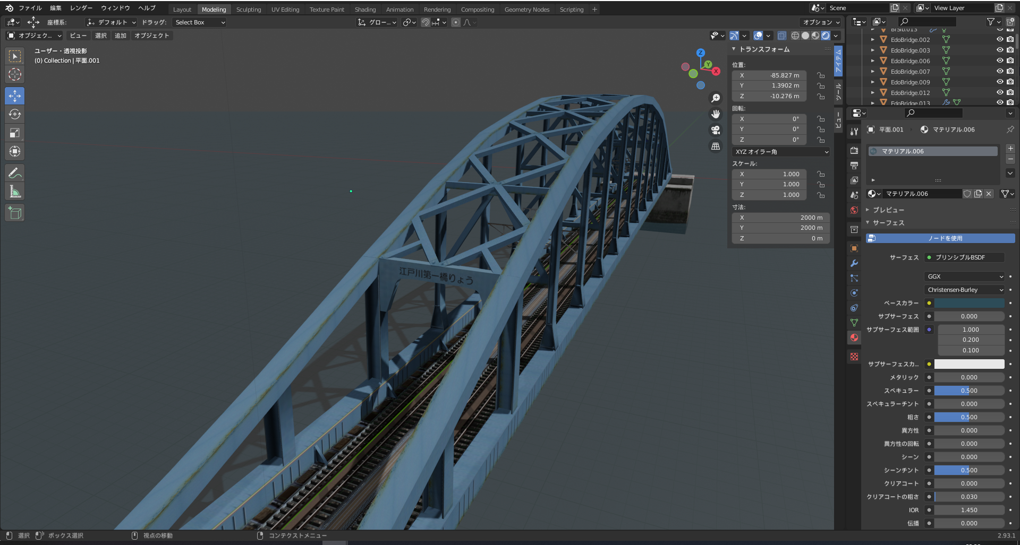Open the レンダー menu
1020x545 pixels.
tap(81, 8)
